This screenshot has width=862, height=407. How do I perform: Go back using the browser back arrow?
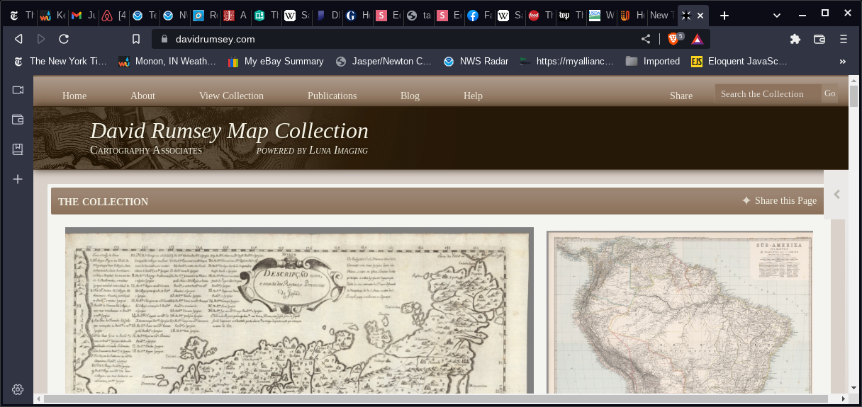18,39
